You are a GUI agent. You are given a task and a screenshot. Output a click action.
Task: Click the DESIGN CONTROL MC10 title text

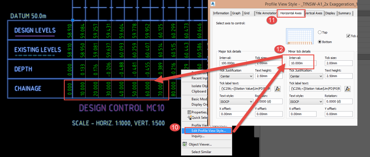click(x=122, y=108)
